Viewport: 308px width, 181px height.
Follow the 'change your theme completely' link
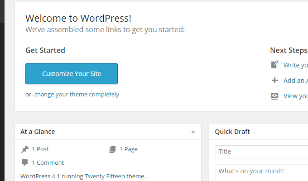click(77, 95)
